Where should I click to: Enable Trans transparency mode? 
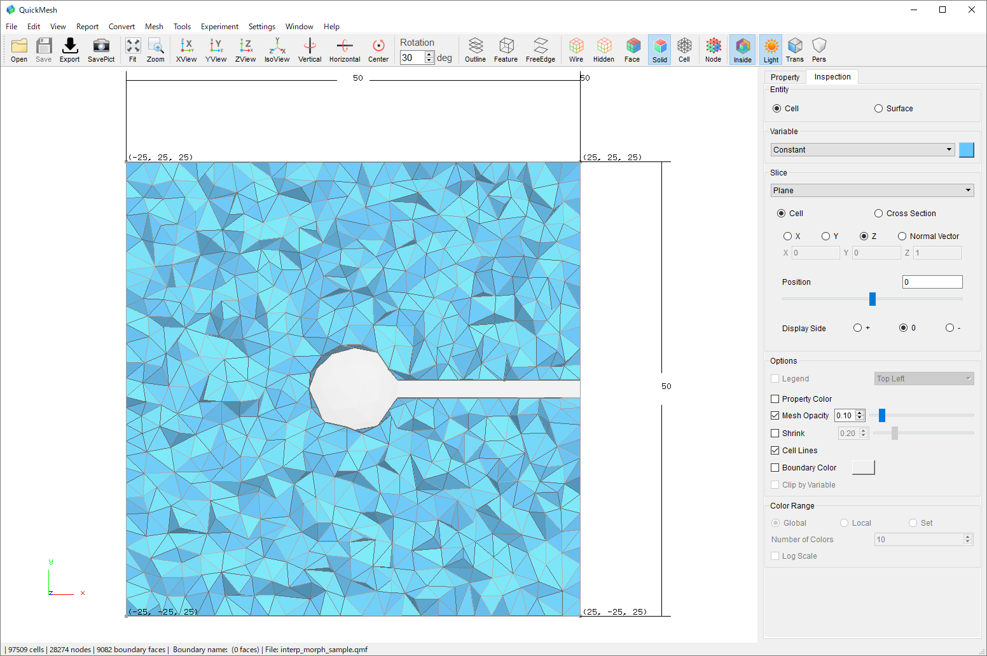(794, 50)
